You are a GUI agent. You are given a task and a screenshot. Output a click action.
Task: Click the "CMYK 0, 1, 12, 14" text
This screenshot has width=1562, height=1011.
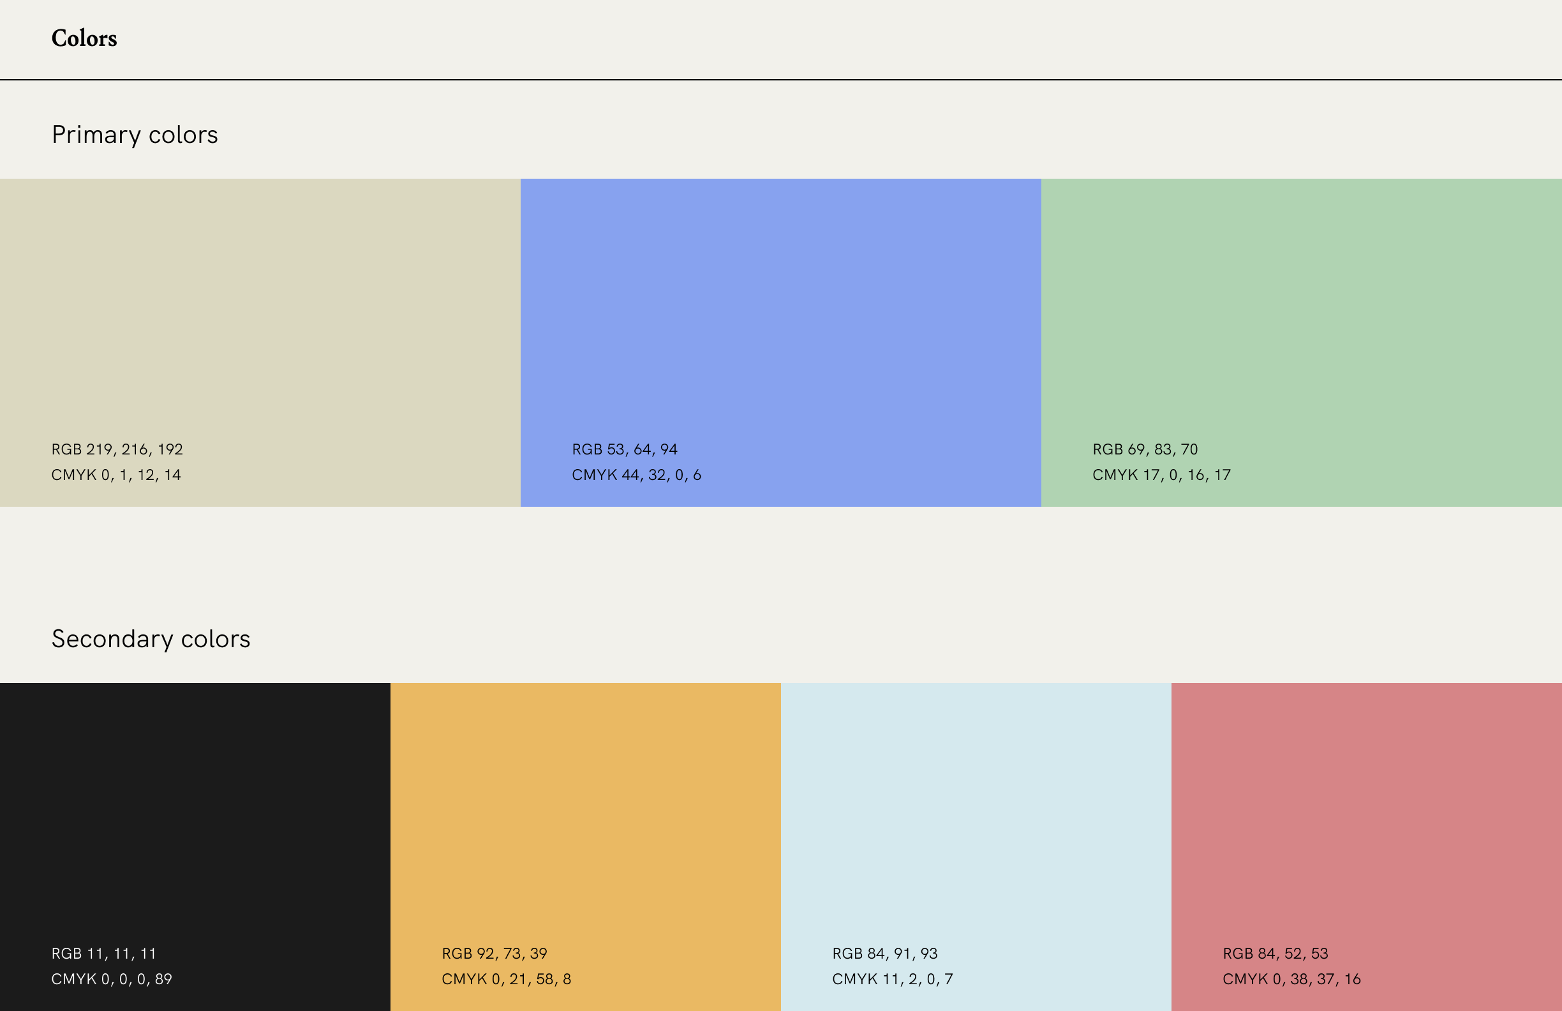click(x=116, y=475)
